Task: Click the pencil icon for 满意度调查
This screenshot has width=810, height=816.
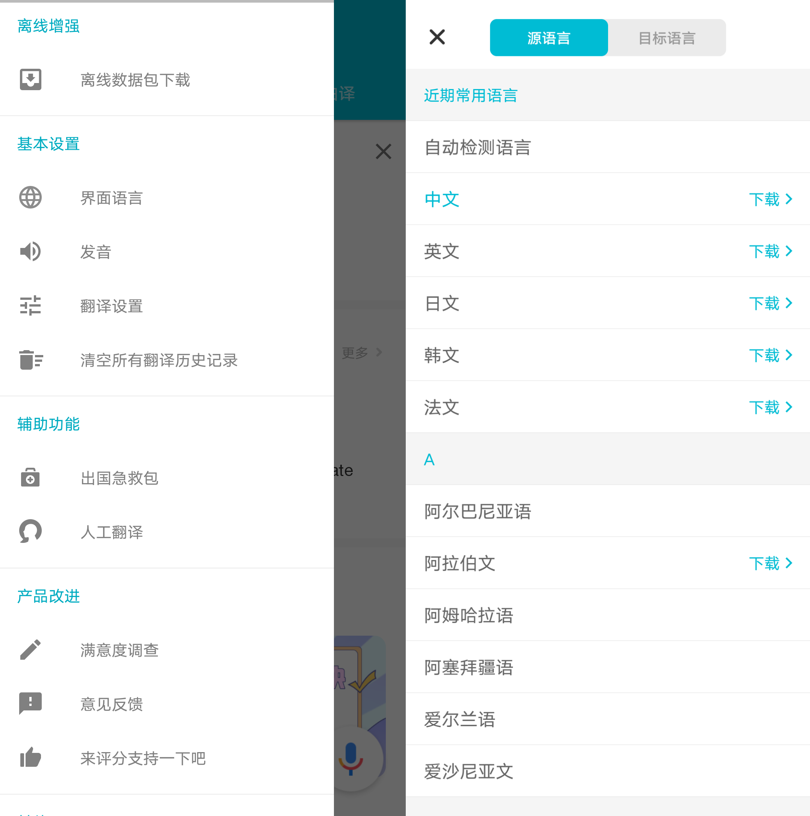Action: pyautogui.click(x=30, y=650)
